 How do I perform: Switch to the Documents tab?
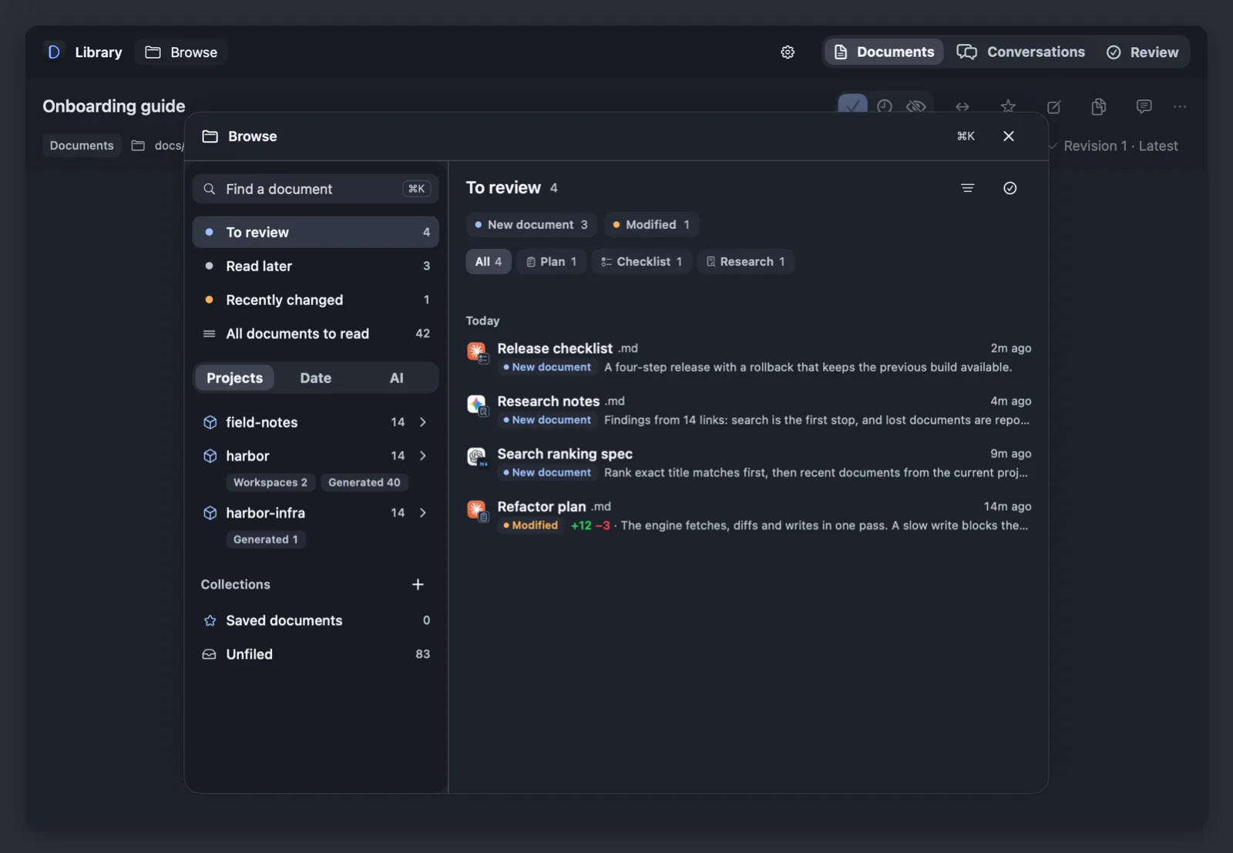click(884, 52)
